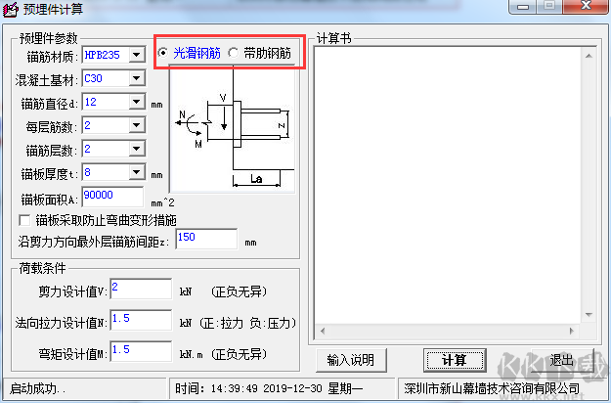Click the 计算书 horizontal scrollbar right arrow
Image resolution: width=611 pixels, height=403 pixels.
tap(572, 332)
